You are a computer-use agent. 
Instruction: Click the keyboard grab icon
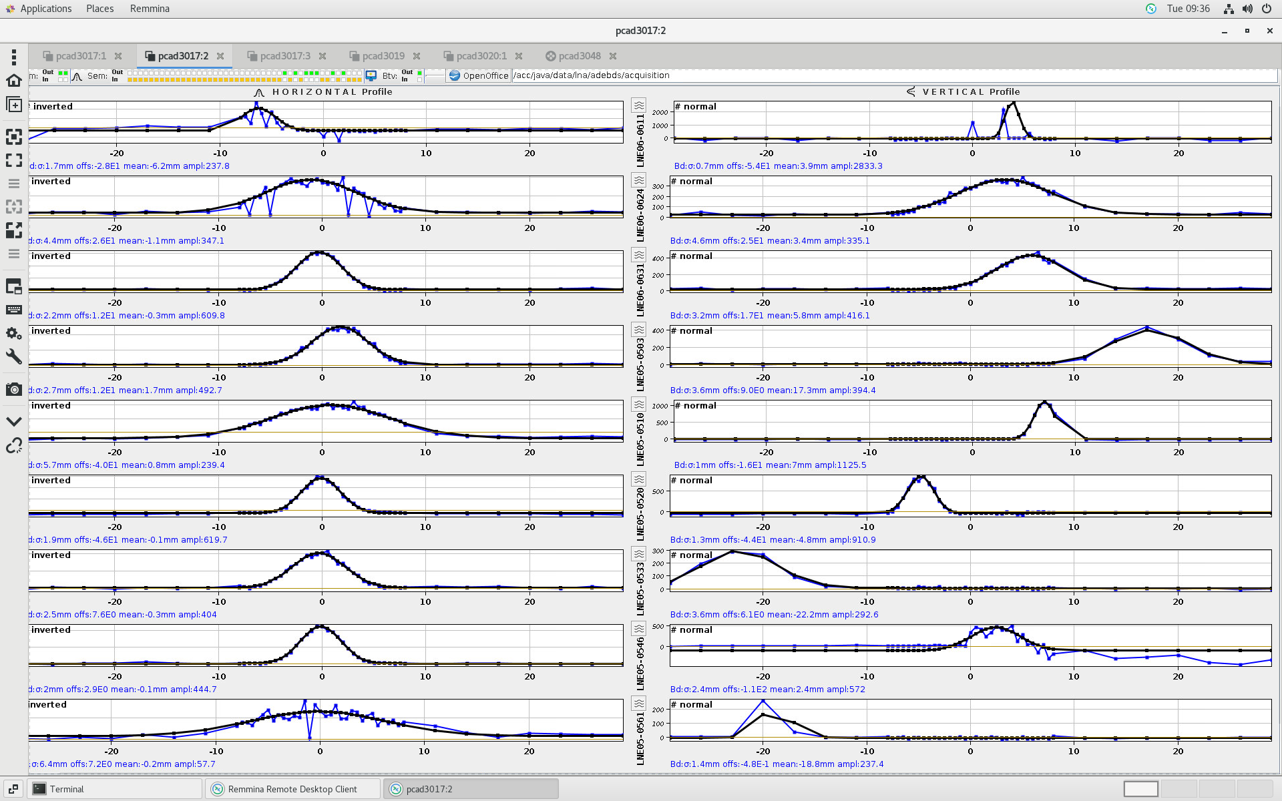coord(13,310)
